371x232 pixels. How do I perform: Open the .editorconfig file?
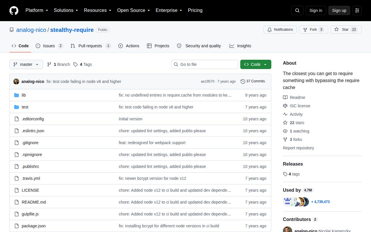click(33, 119)
